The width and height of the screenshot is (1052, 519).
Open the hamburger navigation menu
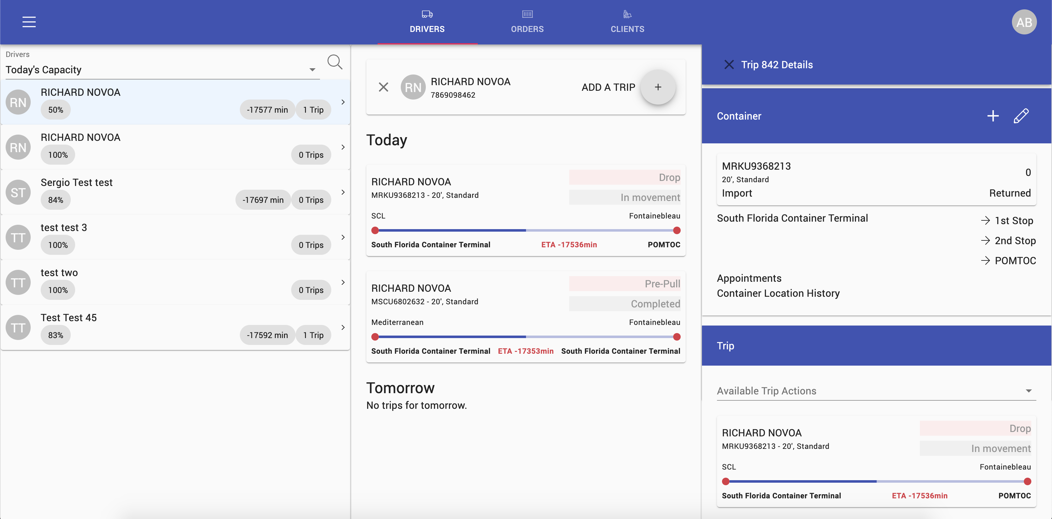point(29,22)
